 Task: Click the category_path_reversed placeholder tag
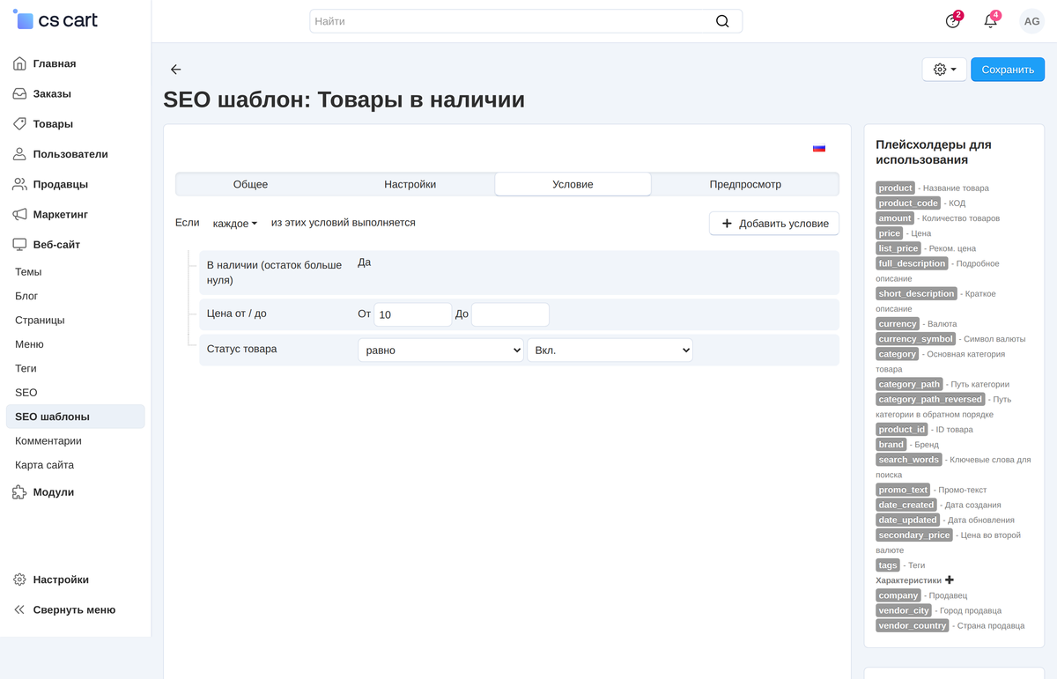[x=930, y=399]
